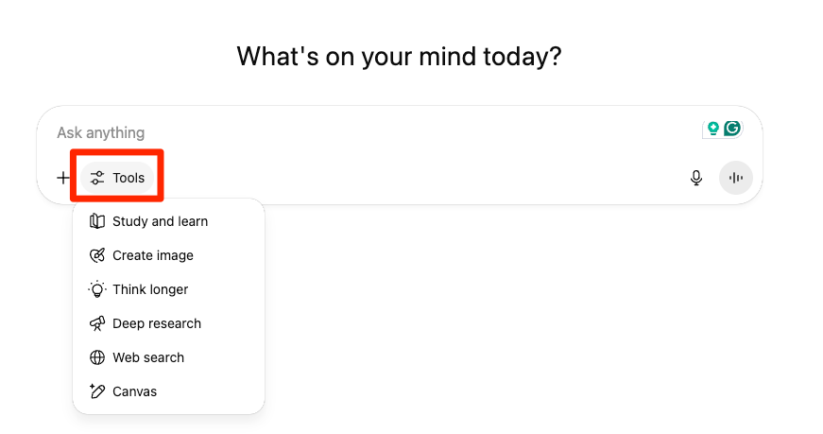Click the Grammarly lightbulb icon

click(x=713, y=129)
